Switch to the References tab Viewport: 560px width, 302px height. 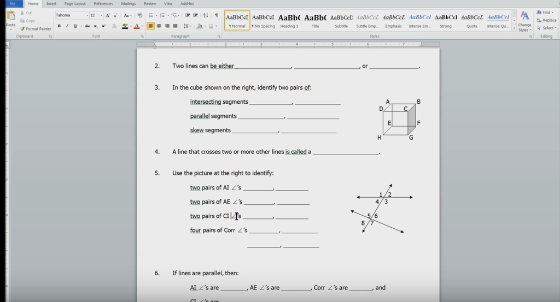click(x=103, y=4)
